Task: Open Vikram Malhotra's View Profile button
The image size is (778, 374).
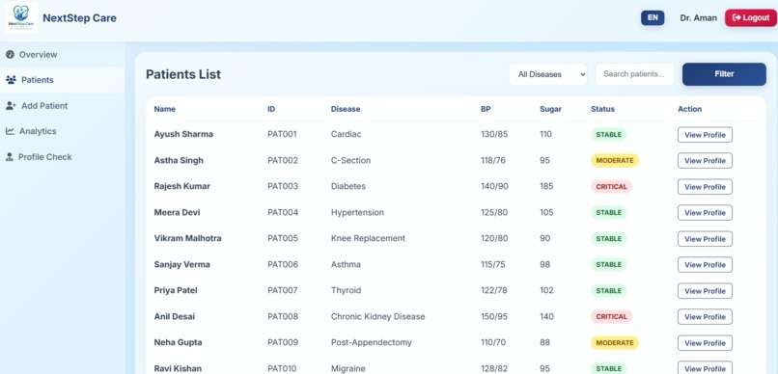Action: [x=705, y=239]
